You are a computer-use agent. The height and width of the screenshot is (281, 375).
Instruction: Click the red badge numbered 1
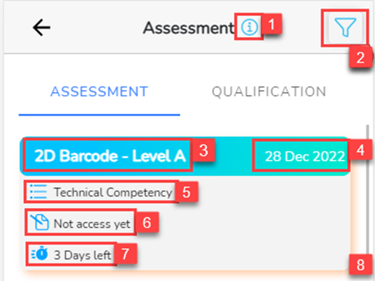coord(272,24)
